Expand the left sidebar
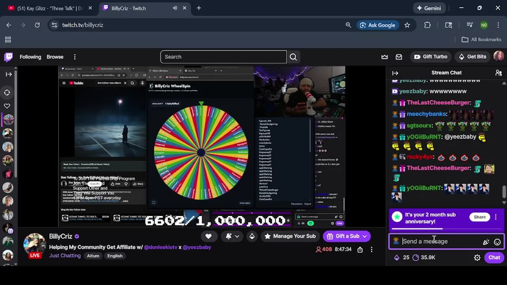This screenshot has height=285, width=507. (9, 74)
